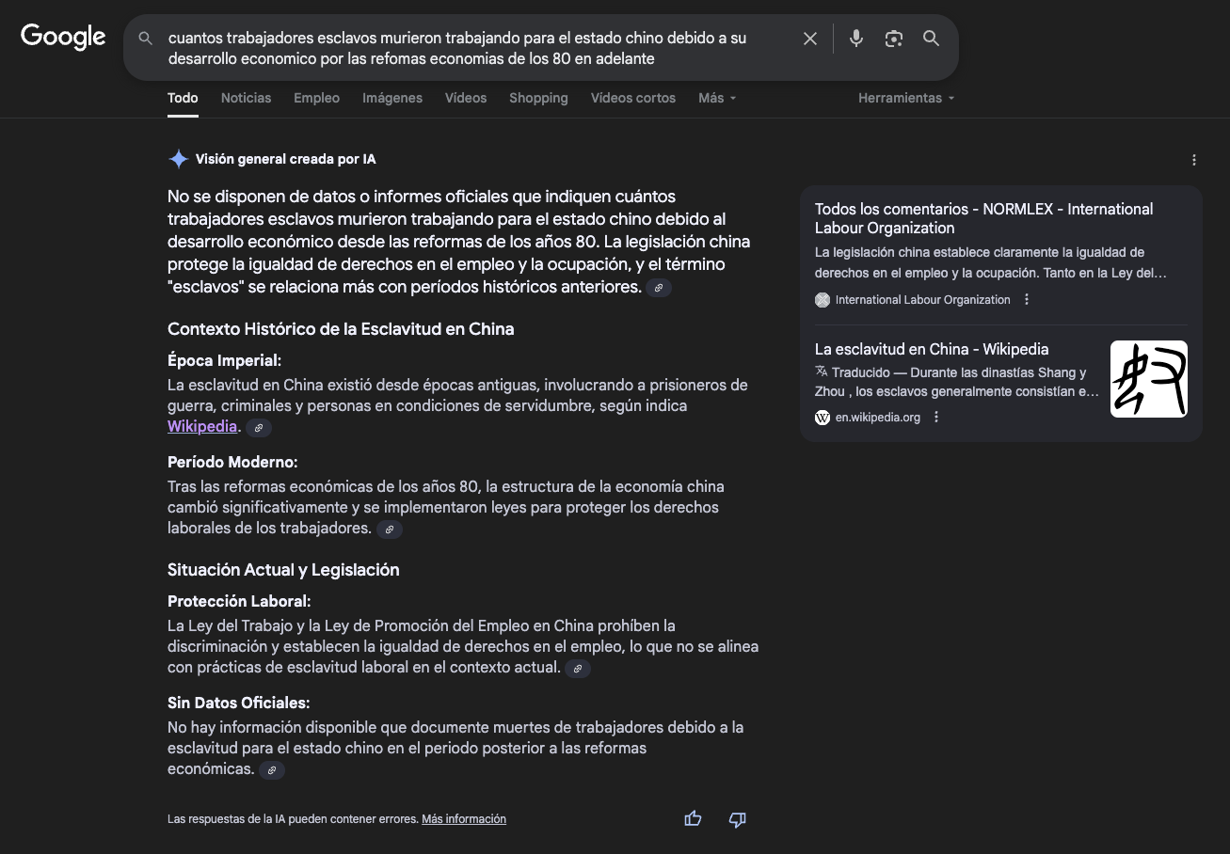The height and width of the screenshot is (854, 1230).
Task: Expand the Más dropdown menu
Action: (x=717, y=98)
